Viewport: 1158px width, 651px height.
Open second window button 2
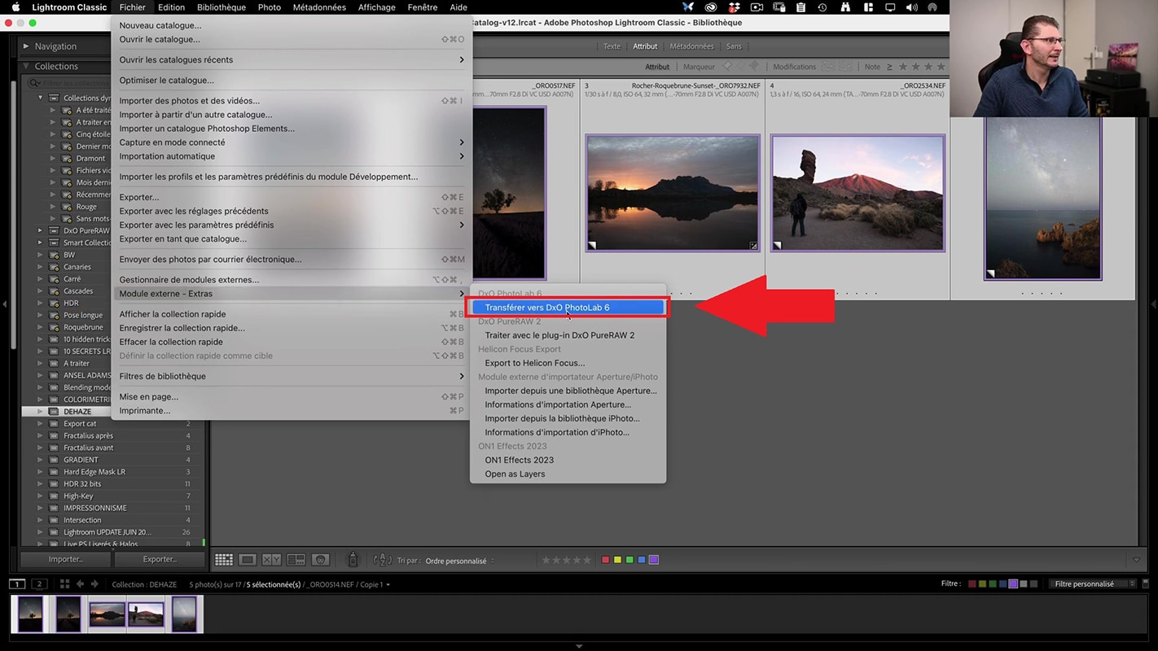(38, 584)
